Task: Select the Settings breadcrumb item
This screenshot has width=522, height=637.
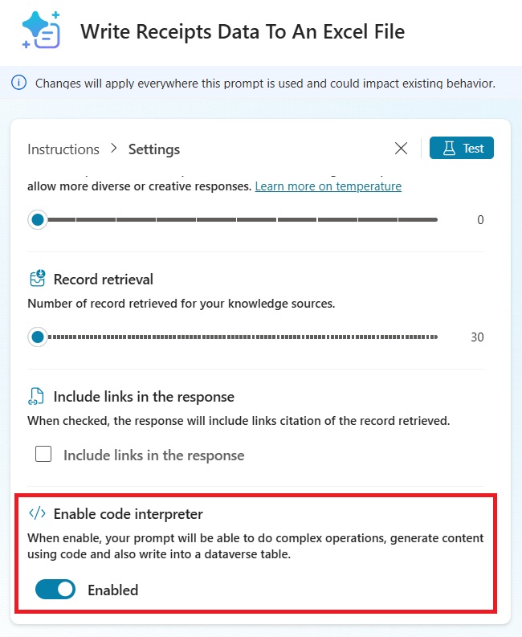Action: [x=154, y=149]
